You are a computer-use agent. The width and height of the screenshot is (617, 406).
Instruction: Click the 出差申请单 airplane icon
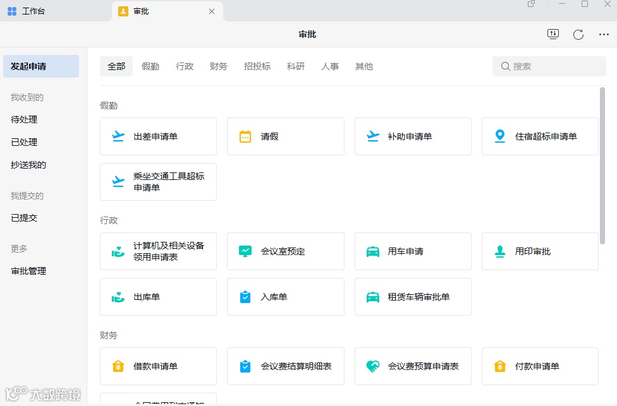[x=118, y=136]
